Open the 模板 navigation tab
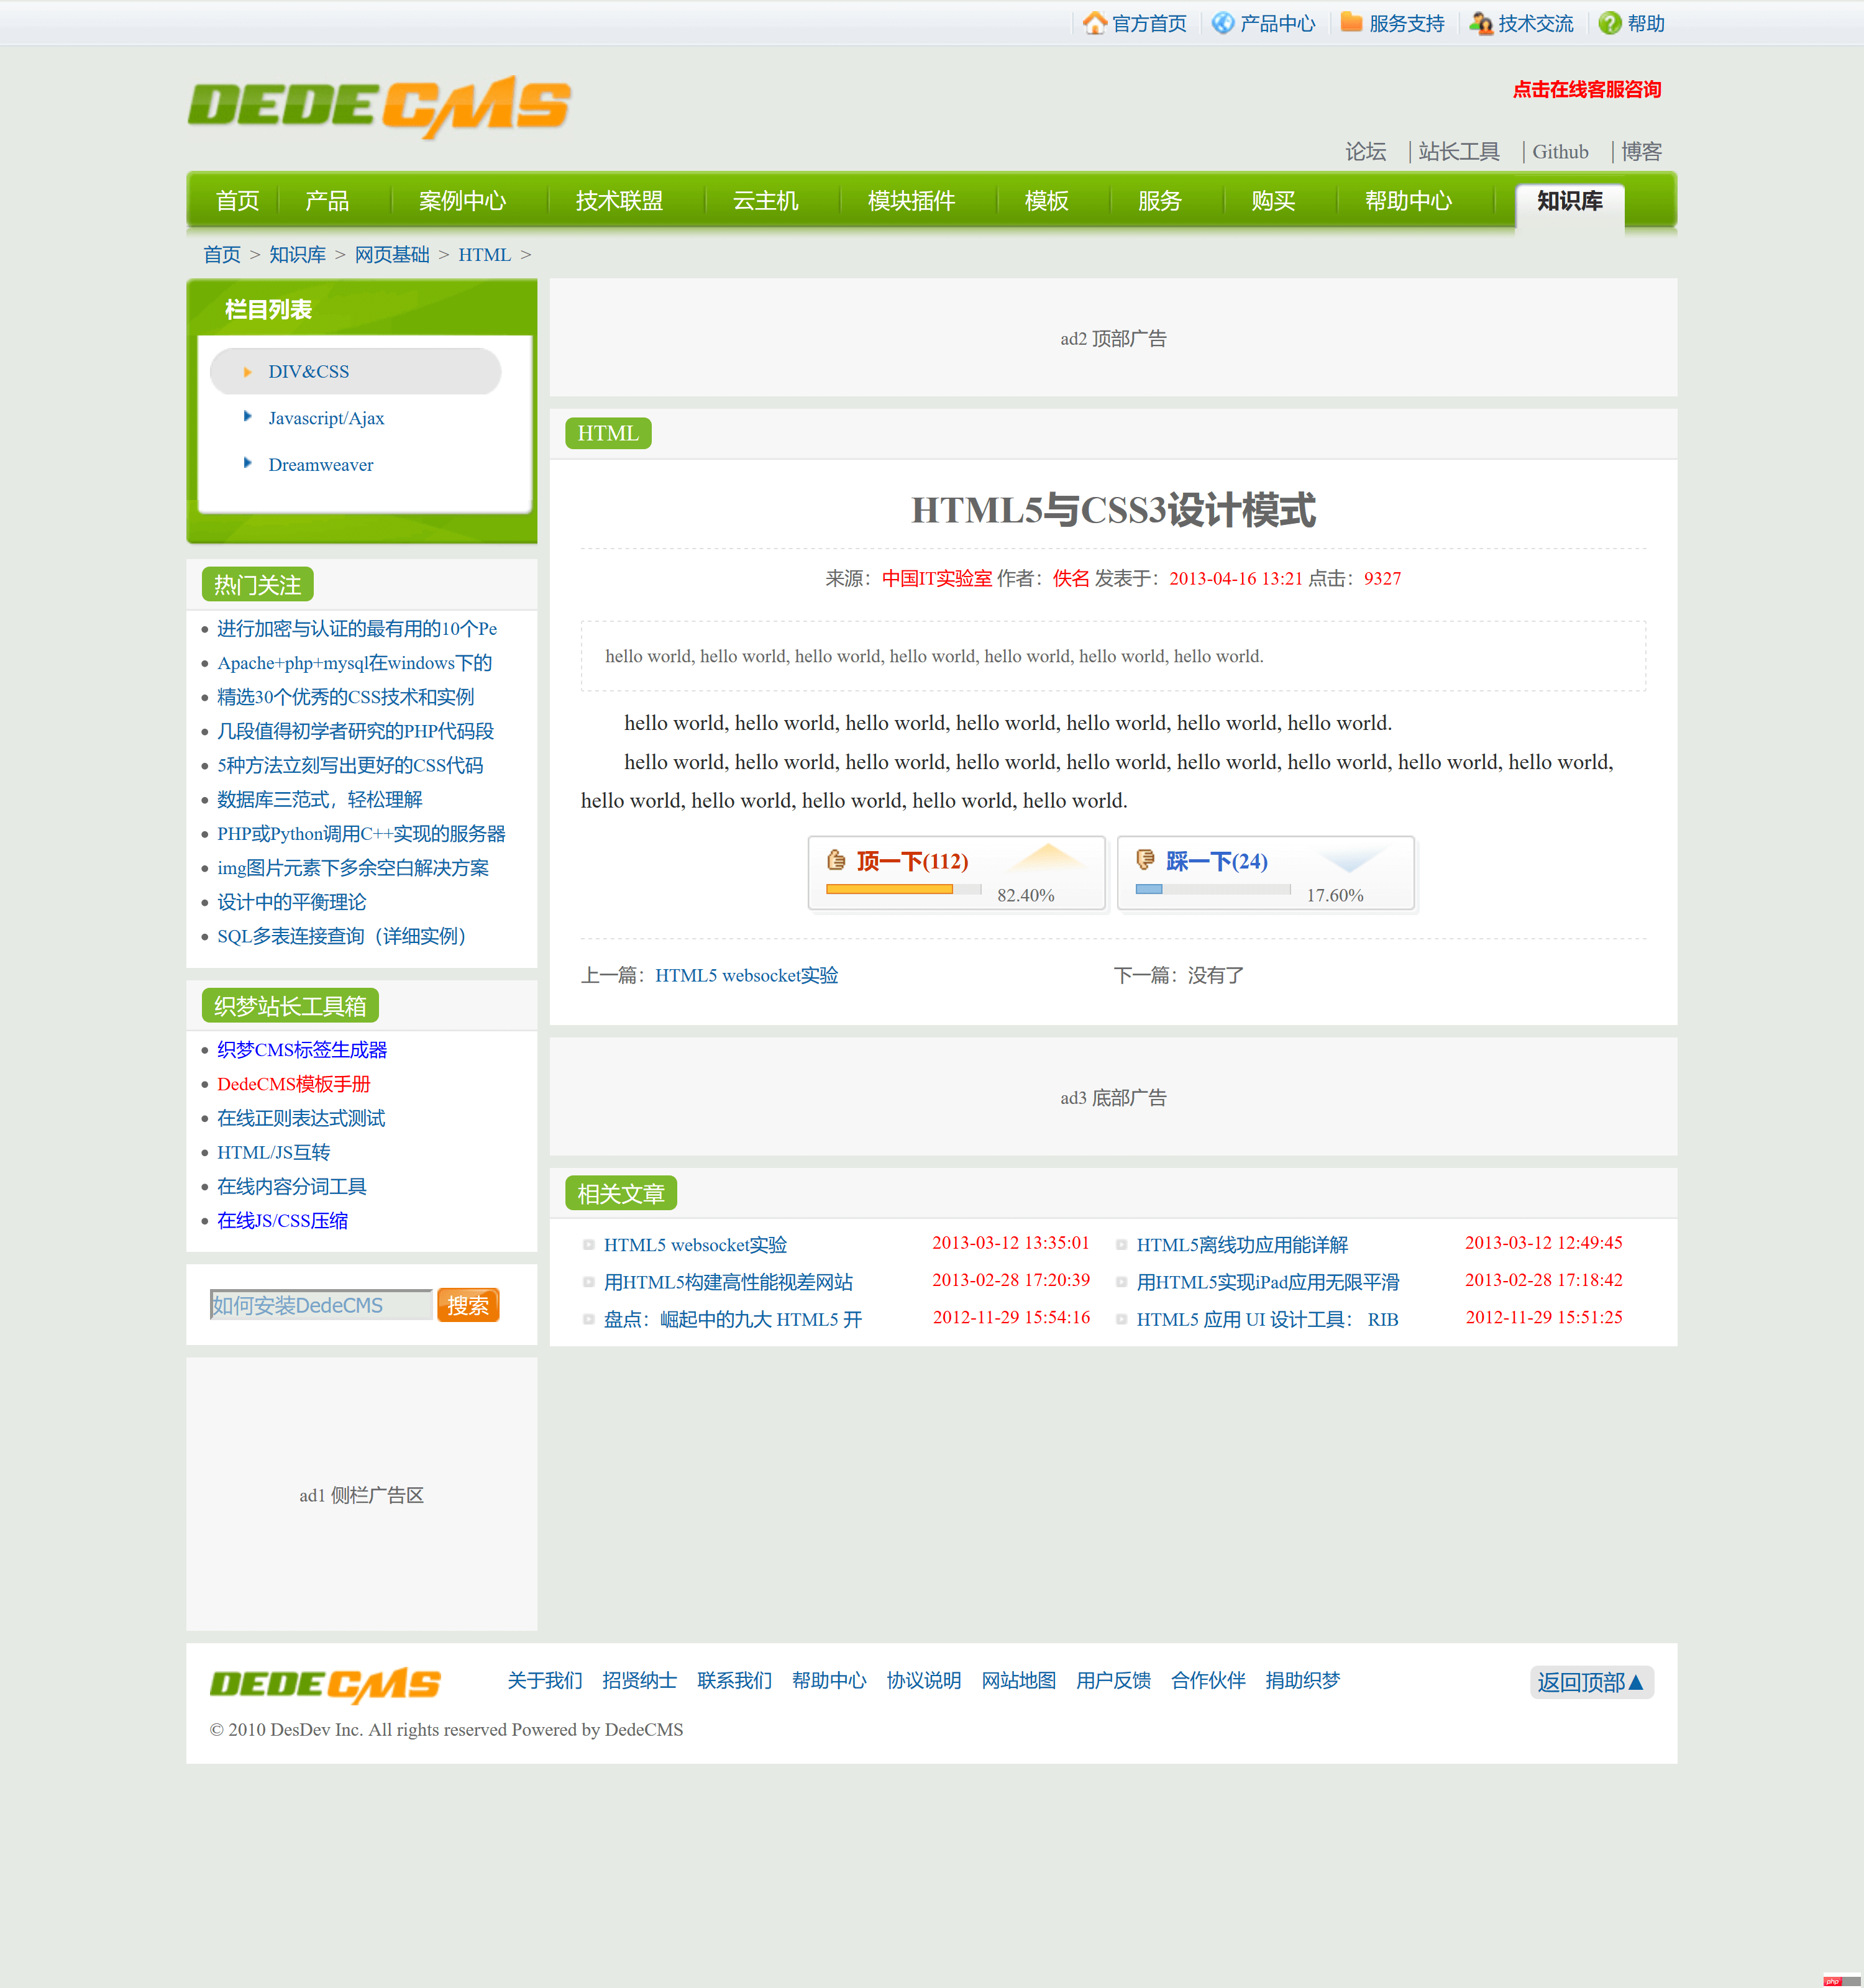Viewport: 1864px width, 1988px height. click(x=1046, y=201)
